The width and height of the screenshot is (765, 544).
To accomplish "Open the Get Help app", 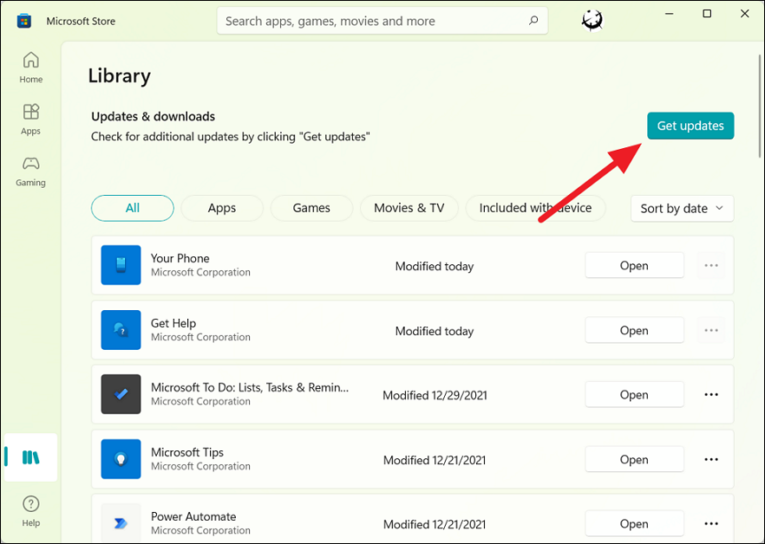I will click(634, 330).
